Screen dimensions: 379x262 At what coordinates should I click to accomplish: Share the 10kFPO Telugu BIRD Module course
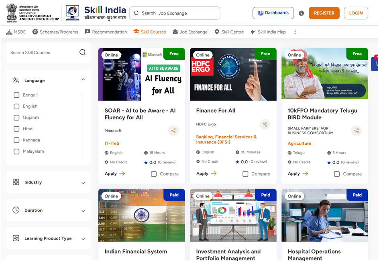(x=357, y=131)
